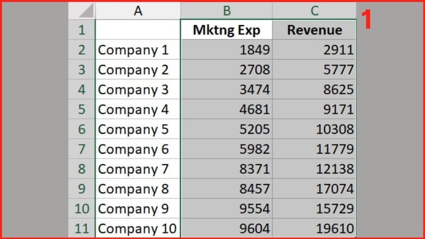
Task: Click the Revenue header cell
Action: click(314, 30)
